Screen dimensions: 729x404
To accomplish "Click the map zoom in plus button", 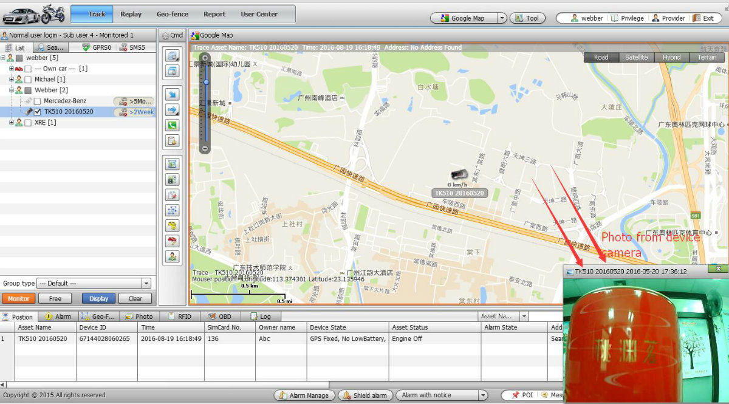I will tap(205, 58).
